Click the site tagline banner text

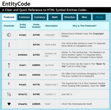click(44, 10)
